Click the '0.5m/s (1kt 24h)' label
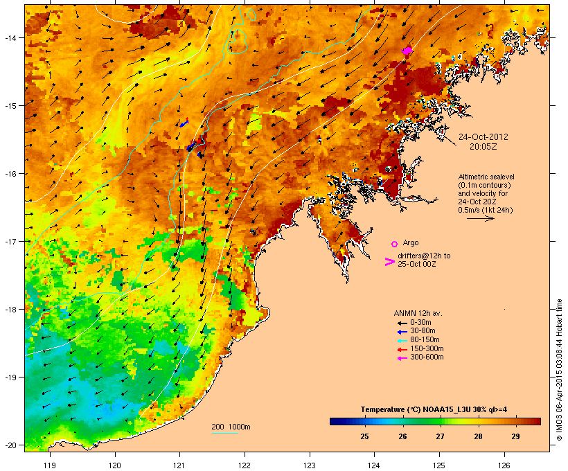 click(x=486, y=210)
